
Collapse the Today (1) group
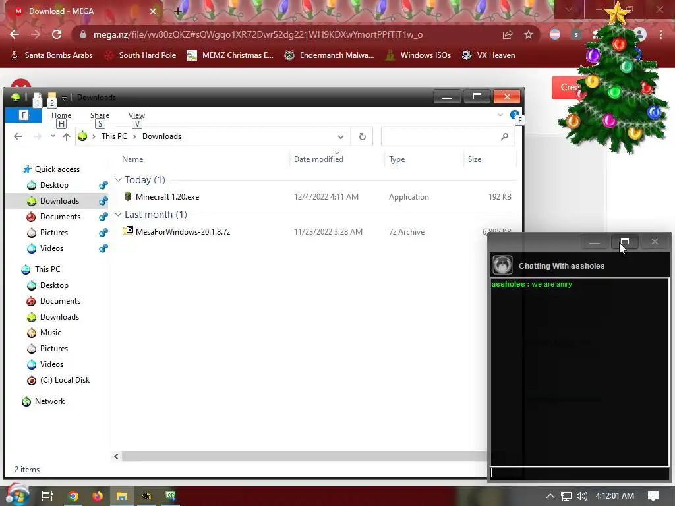click(118, 179)
